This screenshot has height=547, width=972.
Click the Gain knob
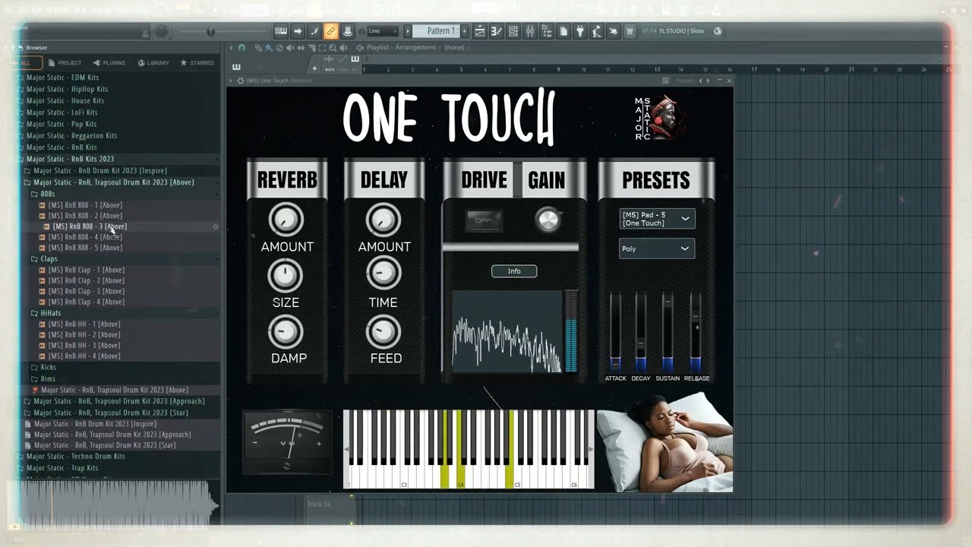(548, 220)
